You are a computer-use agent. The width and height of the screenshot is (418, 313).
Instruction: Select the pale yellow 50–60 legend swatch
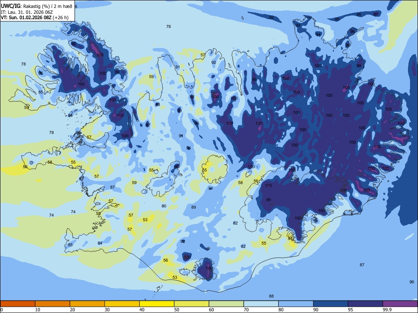191,304
